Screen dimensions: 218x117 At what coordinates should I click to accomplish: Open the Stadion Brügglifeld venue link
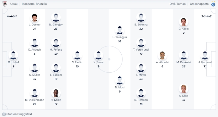(19, 114)
